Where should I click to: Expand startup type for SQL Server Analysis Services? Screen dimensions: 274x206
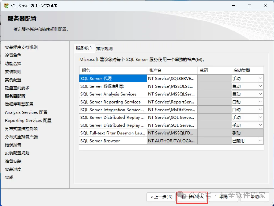tap(260, 94)
